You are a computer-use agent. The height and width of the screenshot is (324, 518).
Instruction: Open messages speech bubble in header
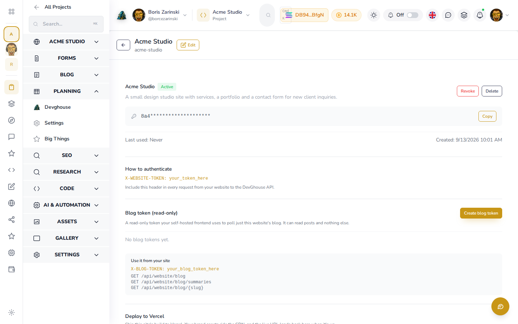pyautogui.click(x=448, y=15)
